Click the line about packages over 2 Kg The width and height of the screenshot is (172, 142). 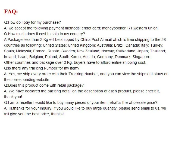(x=75, y=62)
